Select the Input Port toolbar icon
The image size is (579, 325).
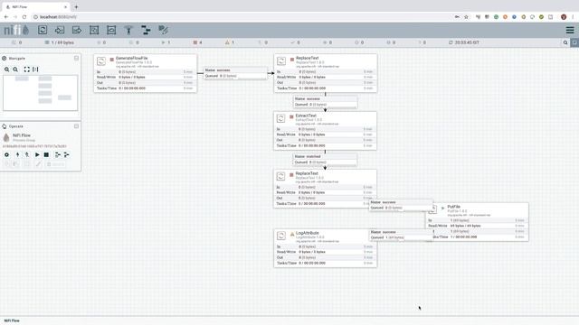coord(60,30)
